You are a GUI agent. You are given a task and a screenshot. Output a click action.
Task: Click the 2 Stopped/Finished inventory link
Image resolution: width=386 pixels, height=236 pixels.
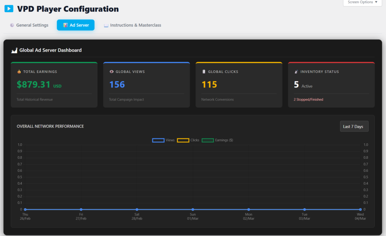308,100
